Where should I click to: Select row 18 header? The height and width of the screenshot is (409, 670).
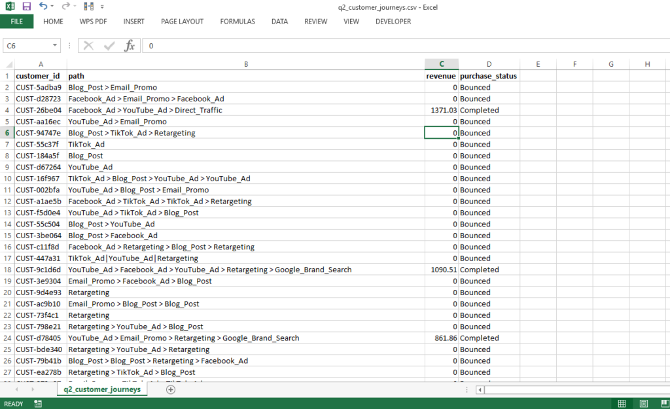pos(7,270)
